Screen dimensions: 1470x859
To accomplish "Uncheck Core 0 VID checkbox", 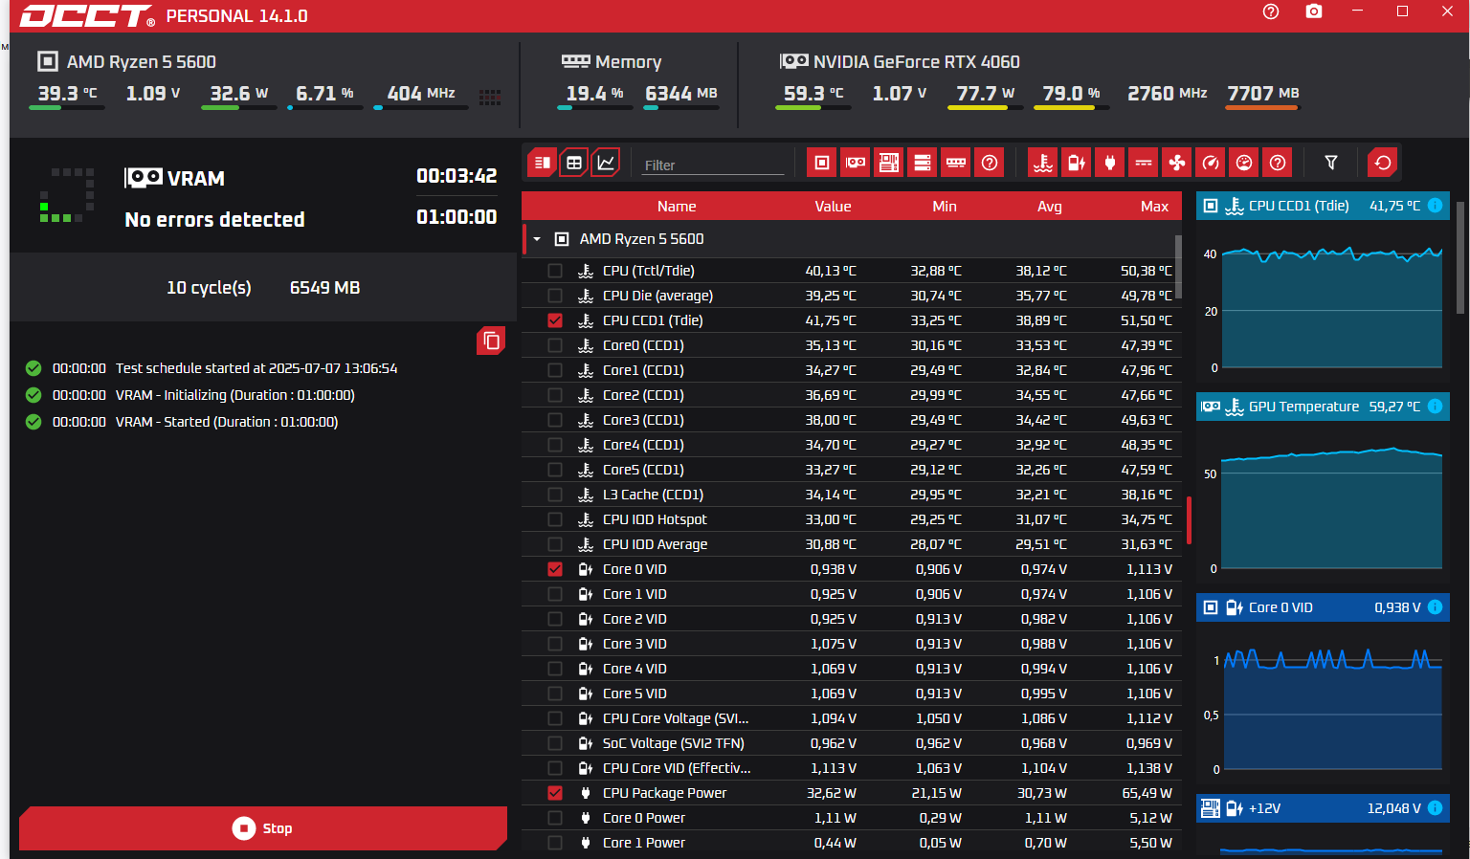I will (x=555, y=569).
